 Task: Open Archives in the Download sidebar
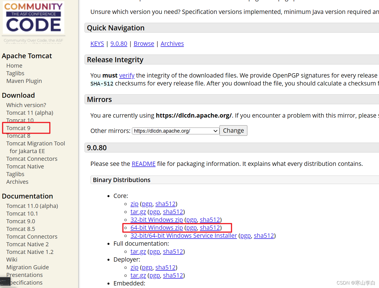tap(17, 182)
